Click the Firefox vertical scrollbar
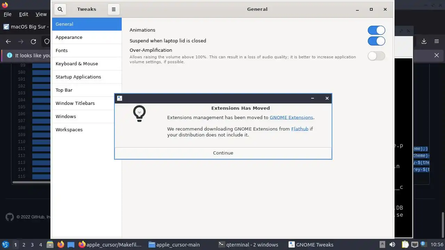 pos(443,225)
